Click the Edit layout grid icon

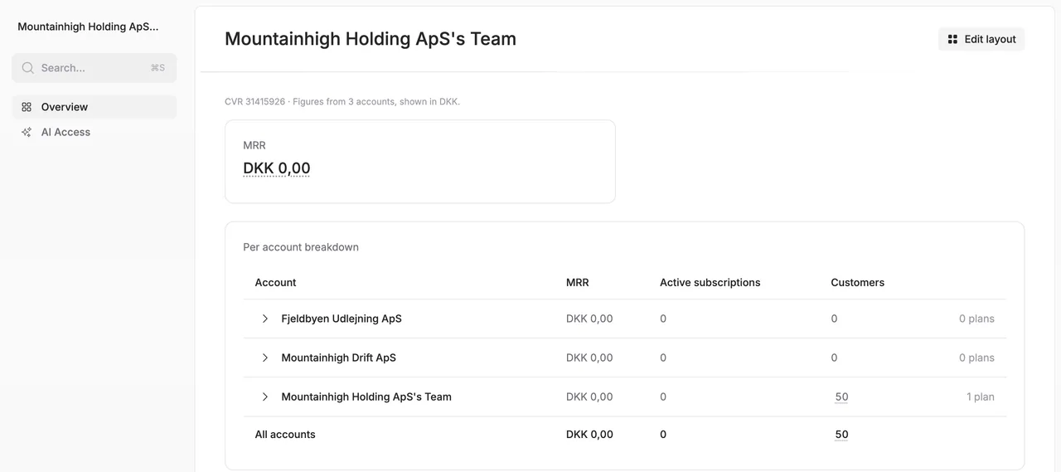tap(952, 39)
